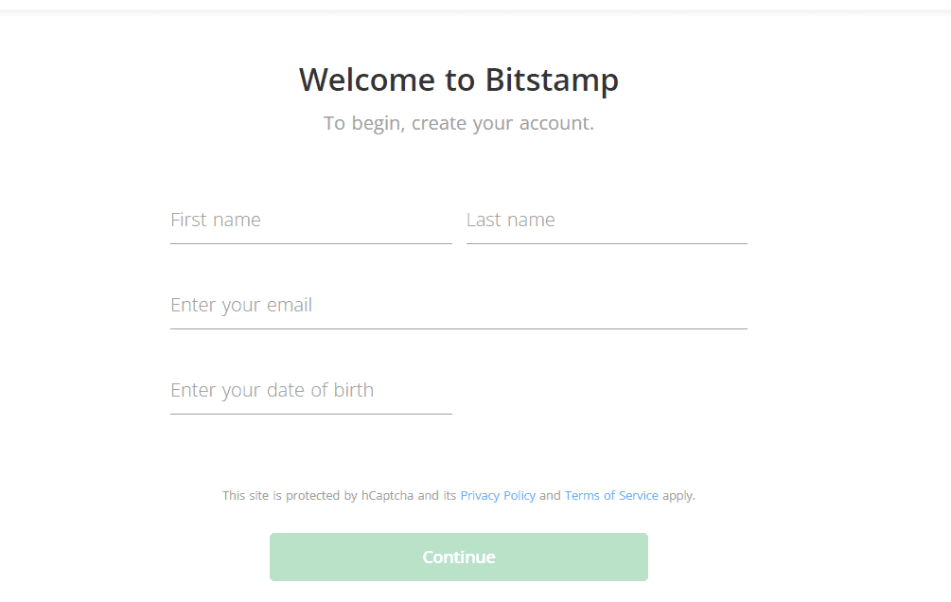Select the Last name placeholder text

510,220
